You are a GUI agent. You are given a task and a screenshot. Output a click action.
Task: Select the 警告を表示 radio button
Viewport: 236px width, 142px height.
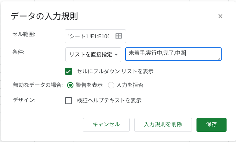(70, 85)
